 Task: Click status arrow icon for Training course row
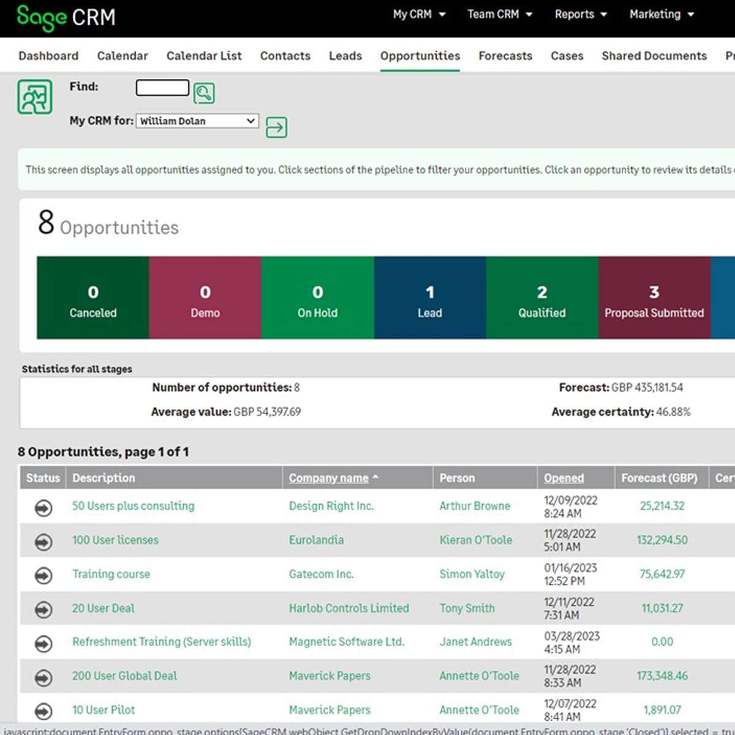click(x=43, y=576)
